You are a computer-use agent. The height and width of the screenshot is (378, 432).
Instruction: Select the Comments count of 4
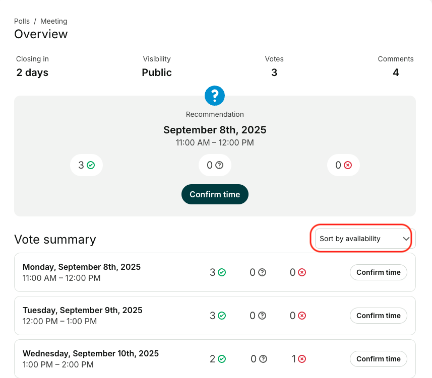(396, 72)
